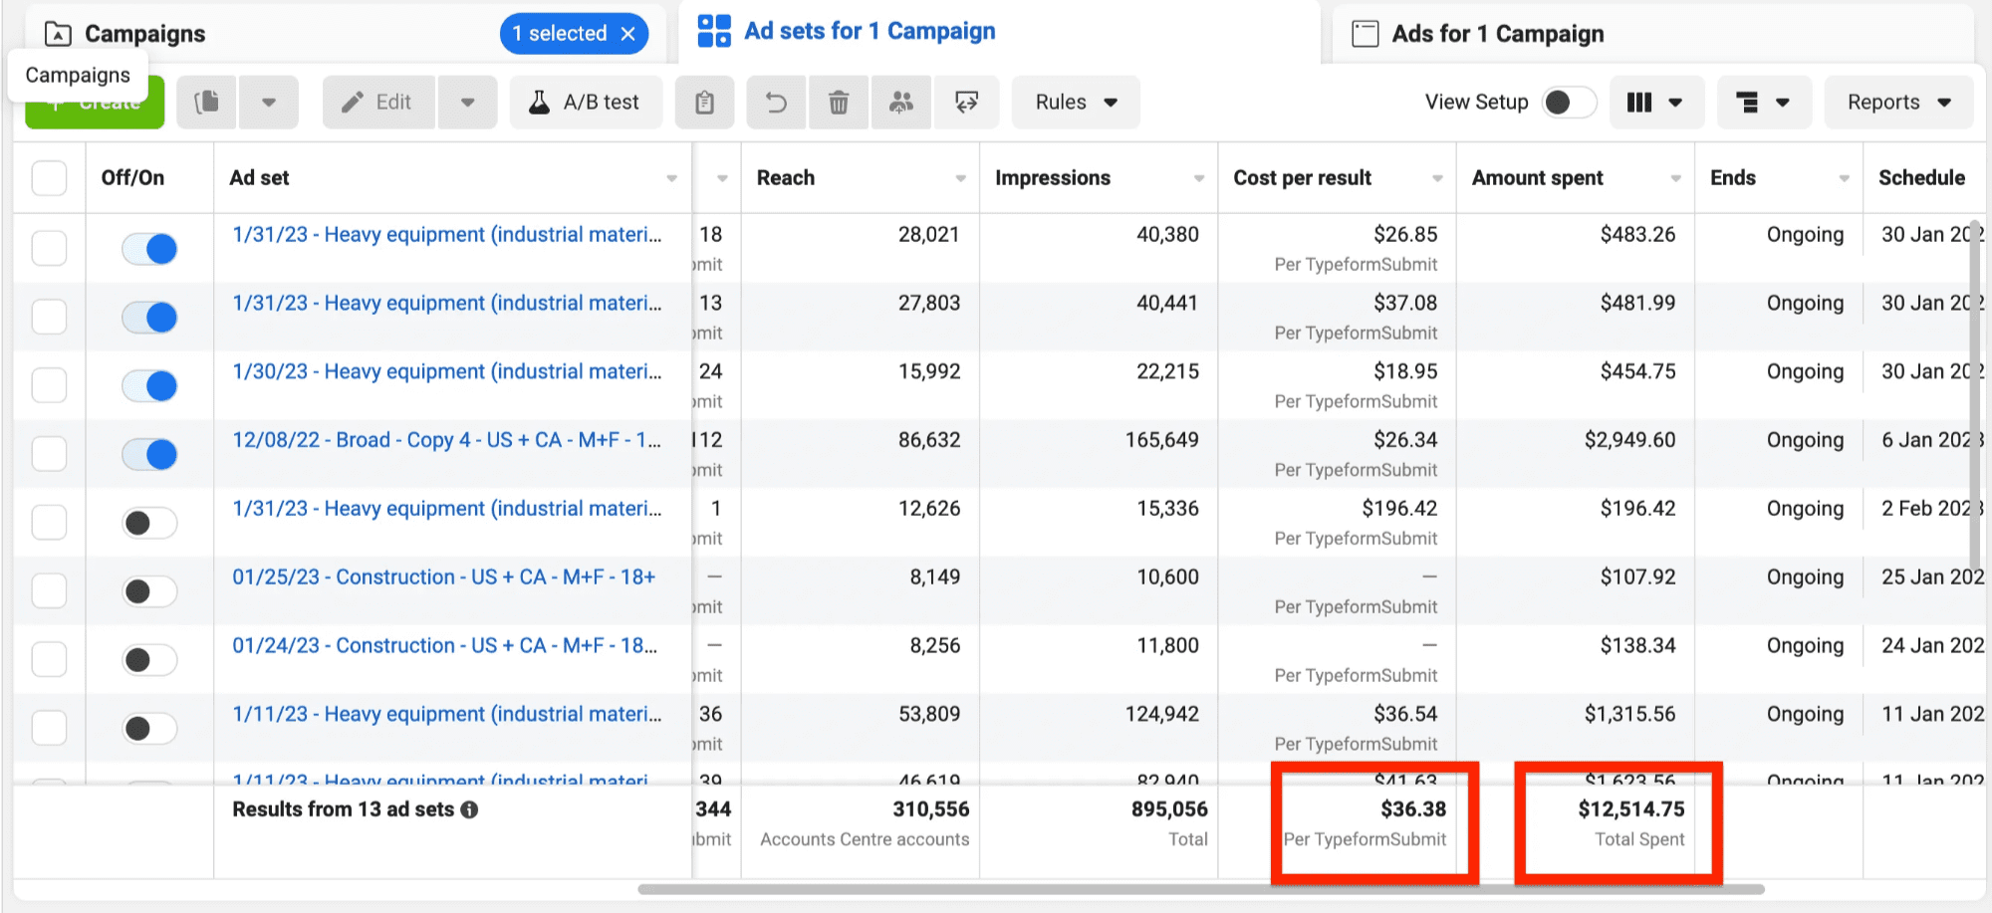Image resolution: width=1992 pixels, height=913 pixels.
Task: Open the columns layout icon menu
Action: point(1653,103)
